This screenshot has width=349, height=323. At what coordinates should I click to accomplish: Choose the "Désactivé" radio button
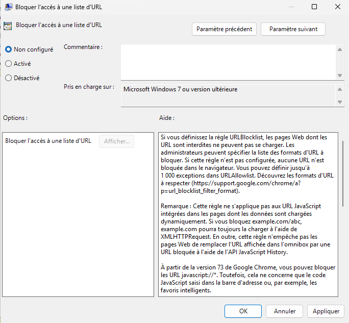point(9,78)
